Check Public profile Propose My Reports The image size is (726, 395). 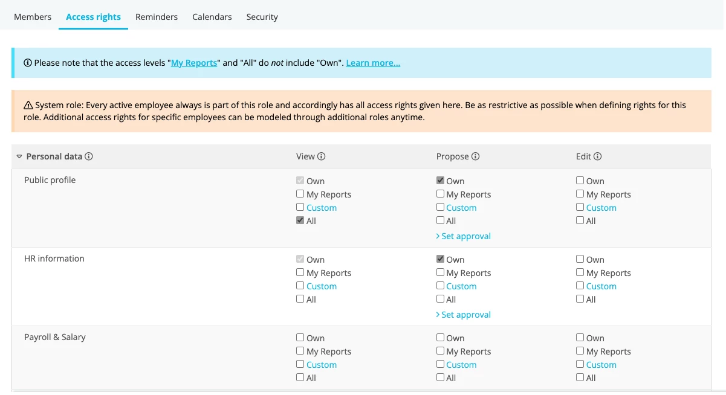click(x=440, y=194)
